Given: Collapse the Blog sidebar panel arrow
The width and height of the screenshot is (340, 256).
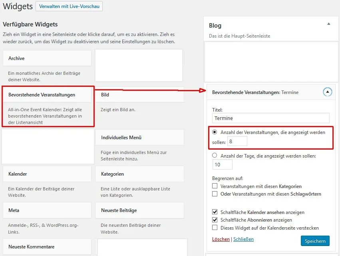Looking at the screenshot, I should (328, 24).
